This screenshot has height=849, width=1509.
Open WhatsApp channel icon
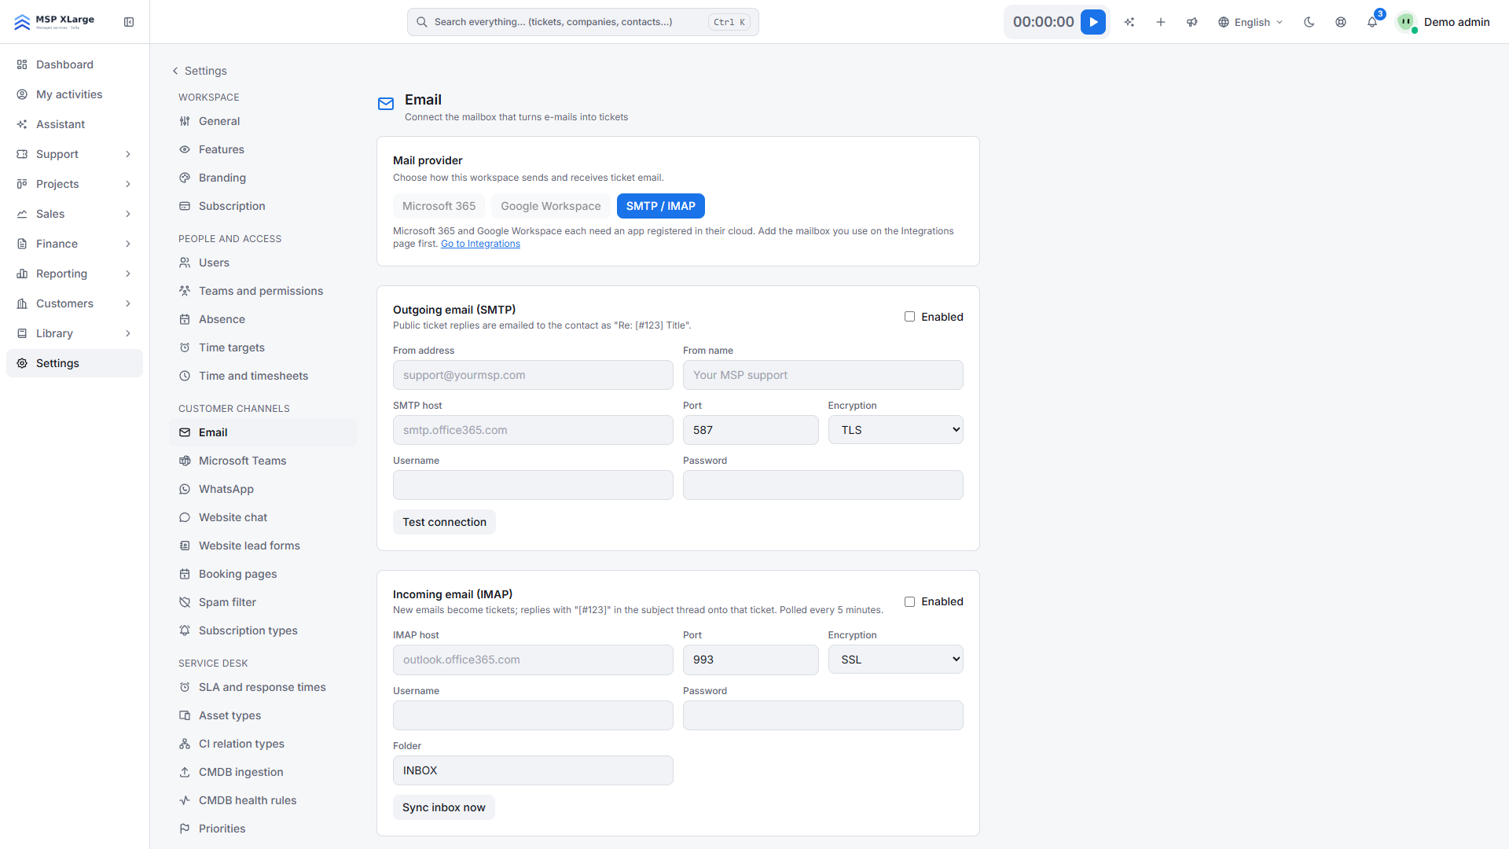coord(185,489)
